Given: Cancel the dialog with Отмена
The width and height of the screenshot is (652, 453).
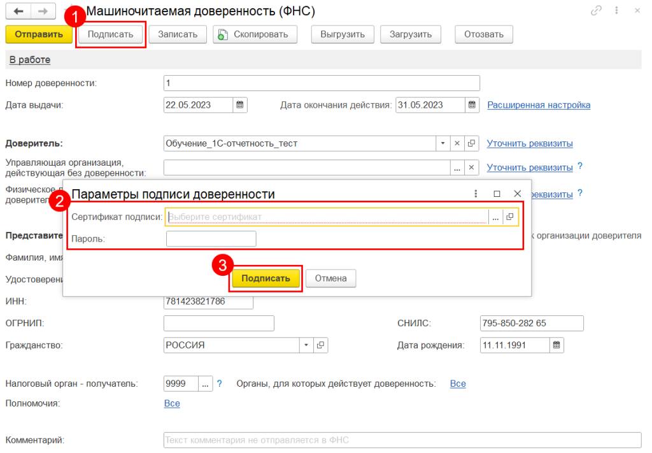Looking at the screenshot, I should (330, 278).
